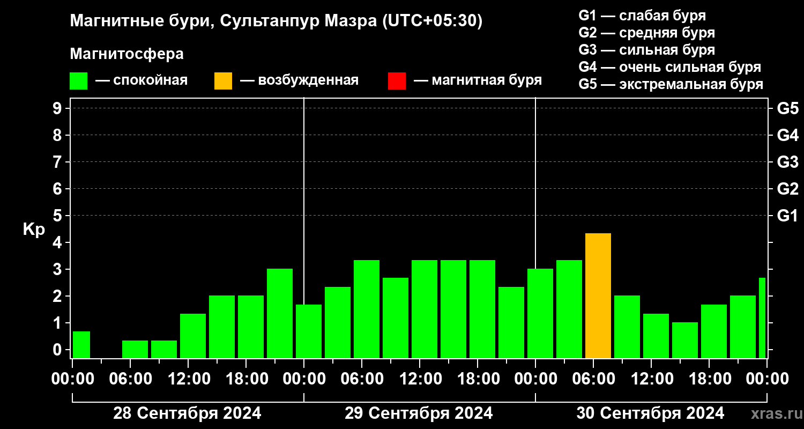This screenshot has height=429, width=804.
Task: Click the green bar at 15:00 on 30 September
Action: pyautogui.click(x=685, y=340)
